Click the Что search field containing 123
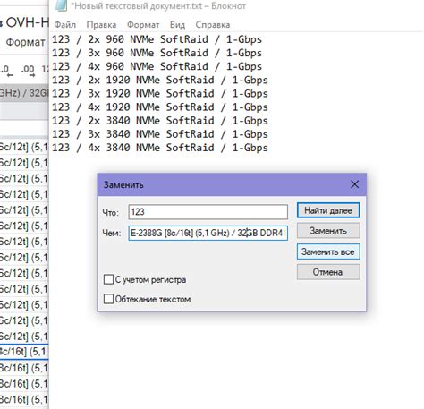Screen dimensions: 424x409 (208, 212)
